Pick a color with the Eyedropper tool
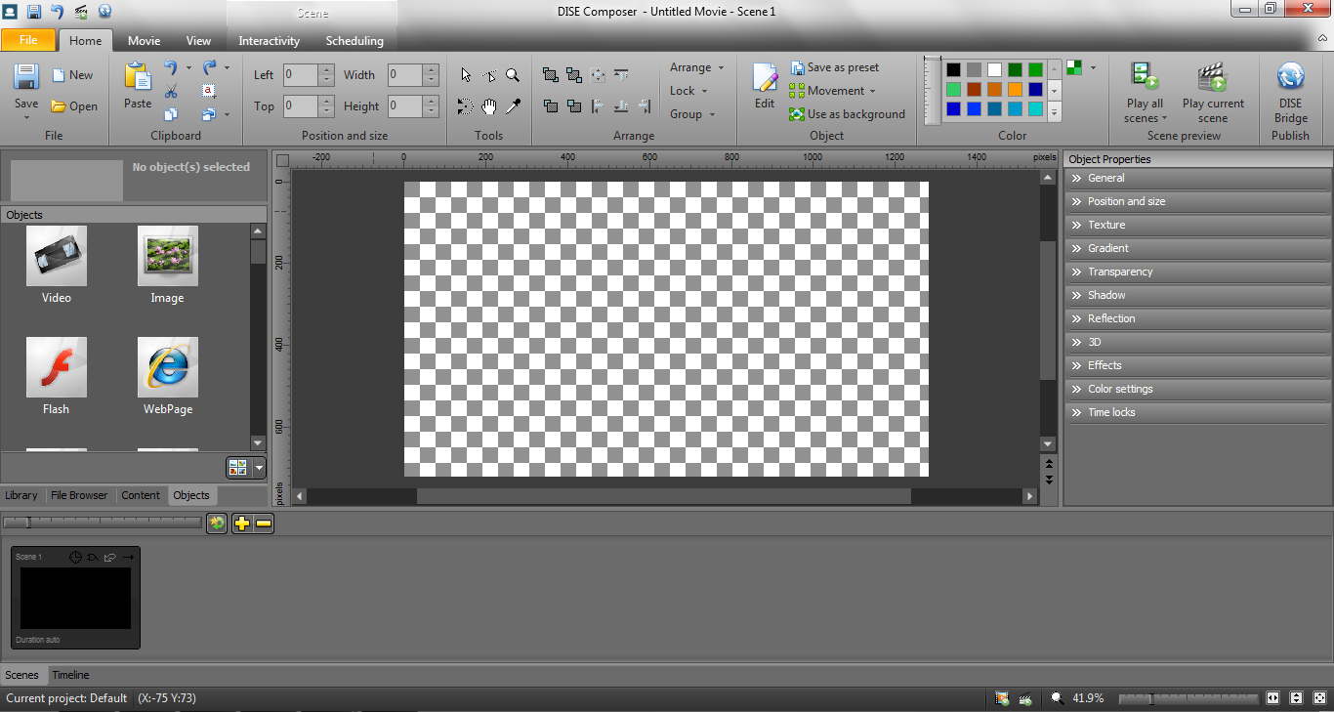 512,105
